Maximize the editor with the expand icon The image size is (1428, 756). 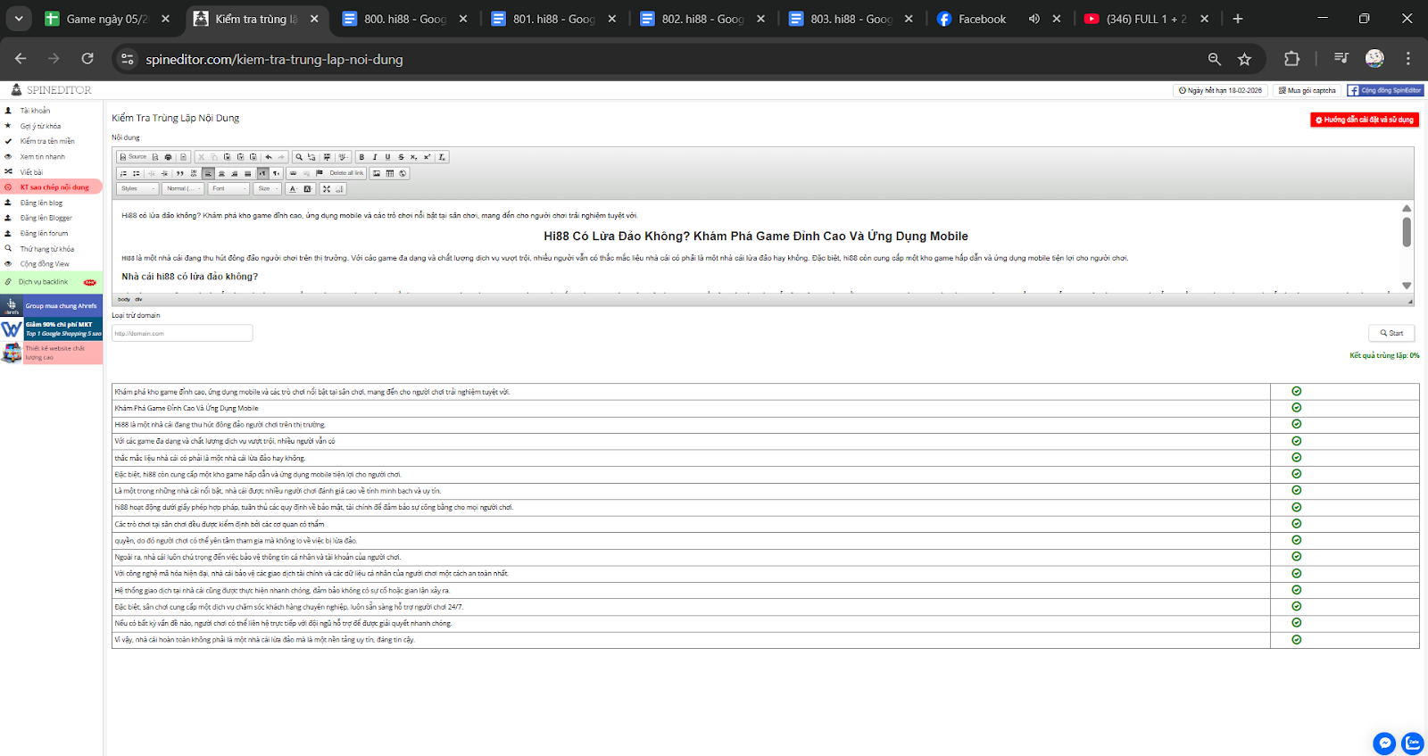pyautogui.click(x=327, y=188)
